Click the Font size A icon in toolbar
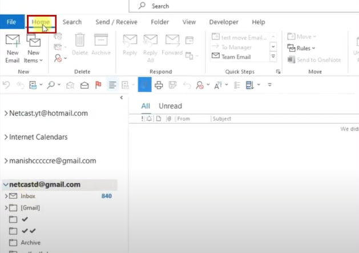The width and height of the screenshot is (359, 253). tap(217, 85)
